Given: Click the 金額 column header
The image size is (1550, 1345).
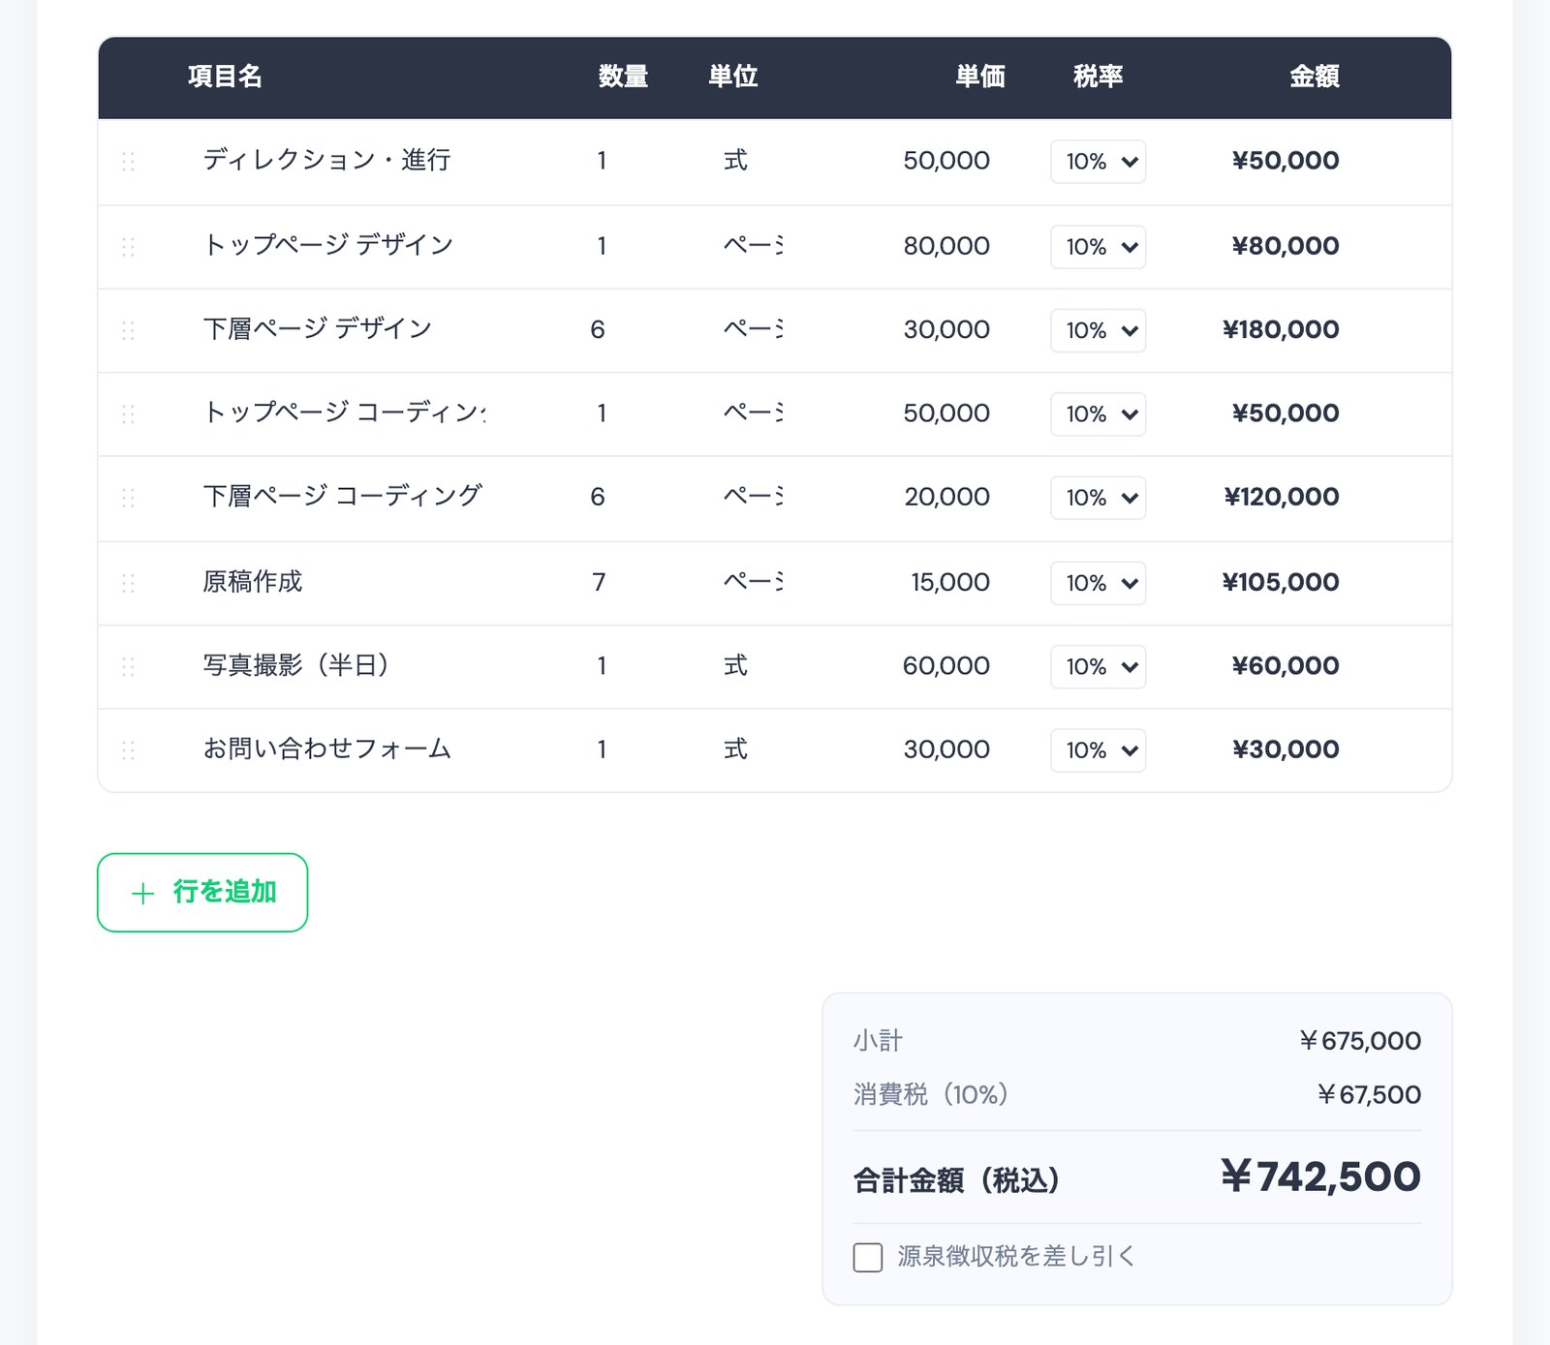Looking at the screenshot, I should coord(1315,76).
